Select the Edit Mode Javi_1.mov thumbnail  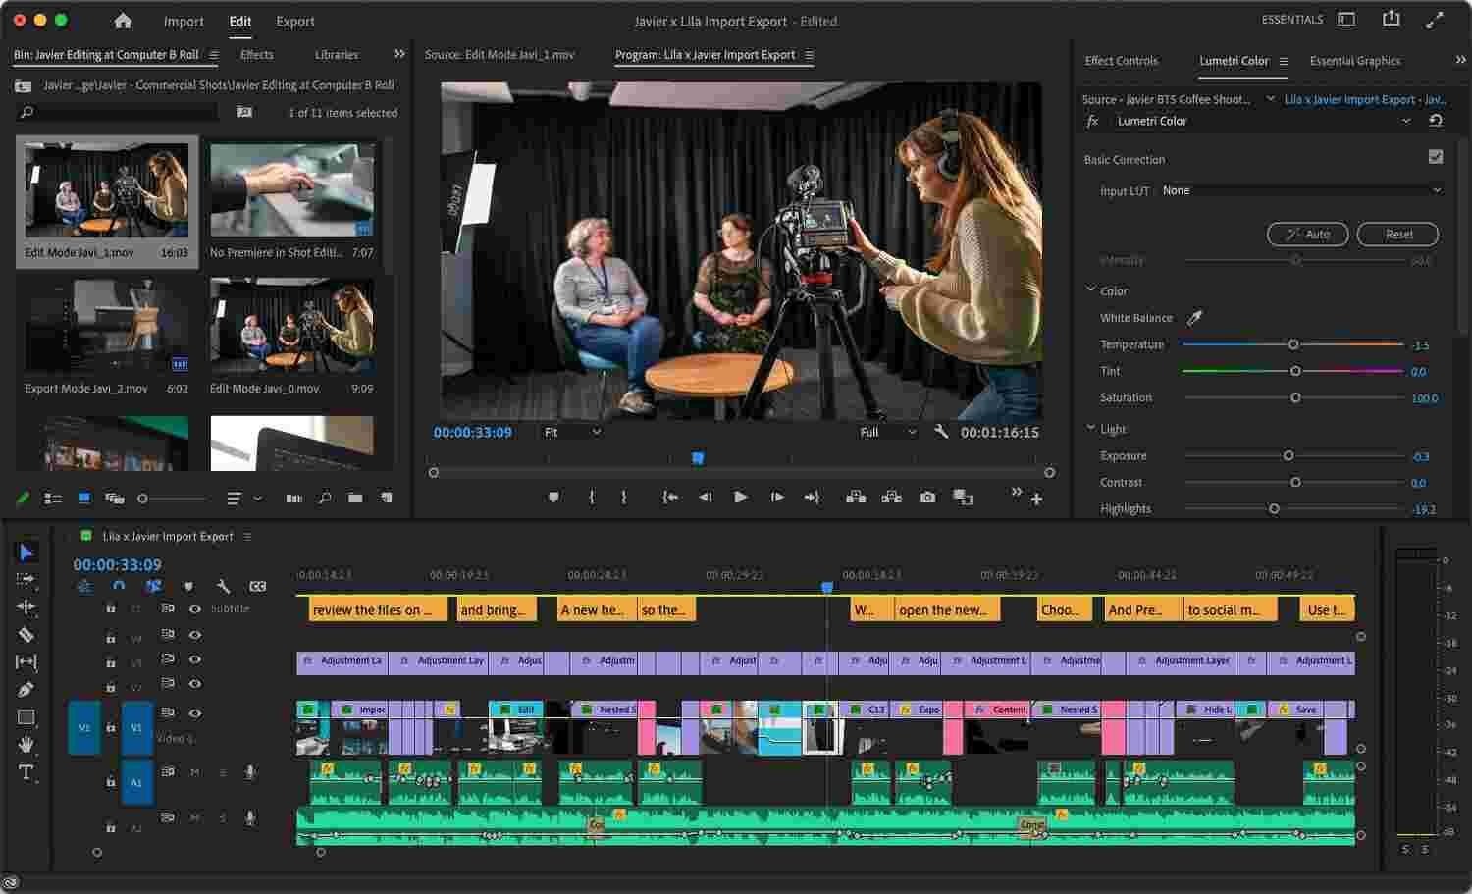pyautogui.click(x=107, y=191)
